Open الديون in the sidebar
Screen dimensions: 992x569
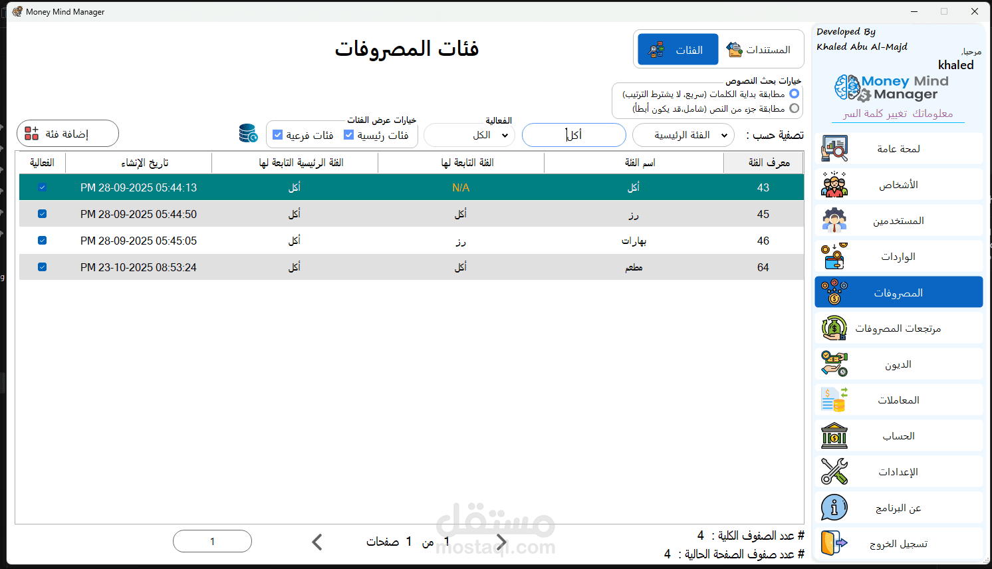coord(899,364)
